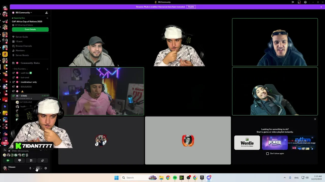Start screen sharing in voice panel

[x=20, y=161]
